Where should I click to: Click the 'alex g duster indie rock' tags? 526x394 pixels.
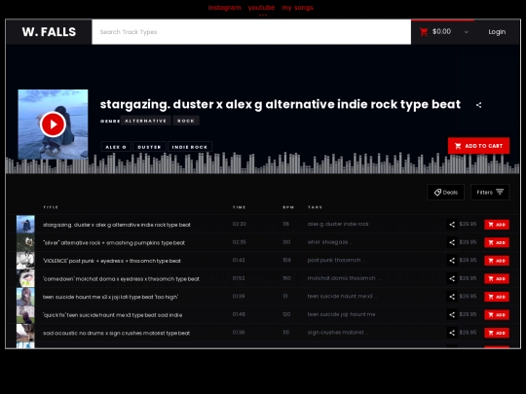coord(338,224)
